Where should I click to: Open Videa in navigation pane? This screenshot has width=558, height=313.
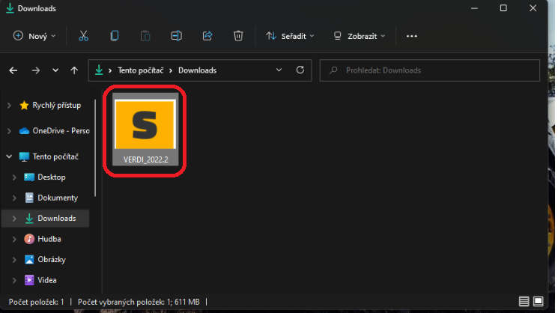[x=40, y=280]
